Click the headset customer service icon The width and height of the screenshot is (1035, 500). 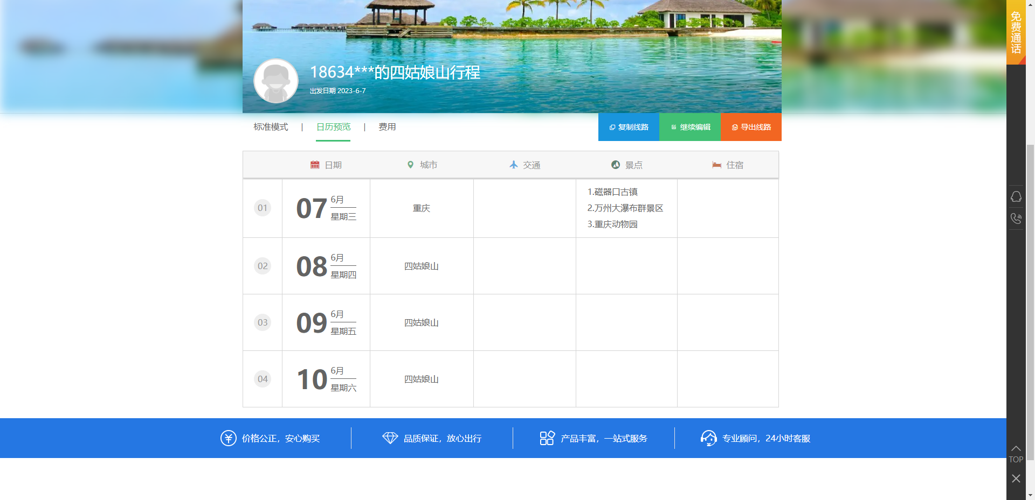pos(708,438)
